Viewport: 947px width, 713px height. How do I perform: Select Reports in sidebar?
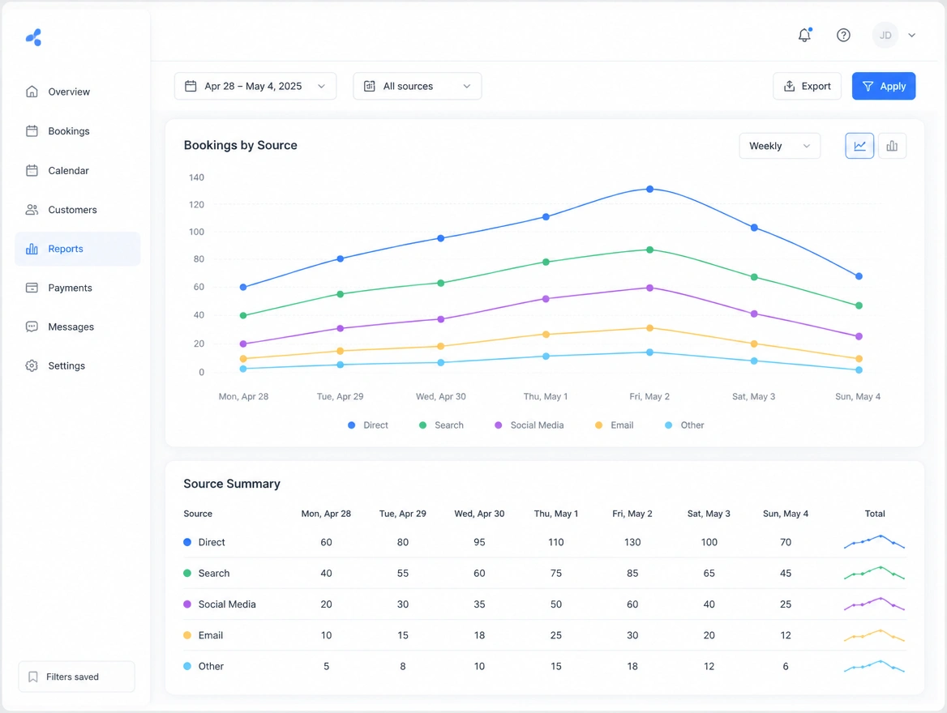tap(77, 249)
